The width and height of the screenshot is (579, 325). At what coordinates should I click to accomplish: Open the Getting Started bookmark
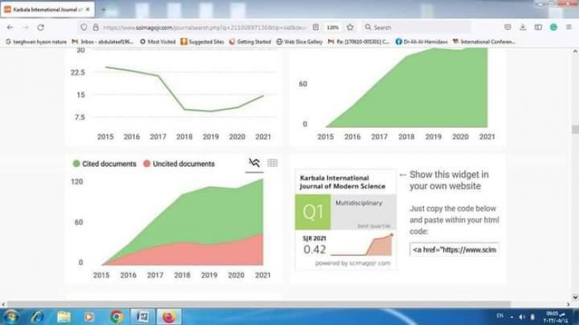click(249, 42)
